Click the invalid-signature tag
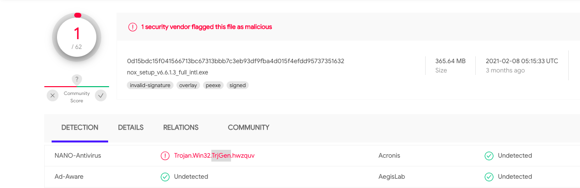This screenshot has width=580, height=188. 150,85
